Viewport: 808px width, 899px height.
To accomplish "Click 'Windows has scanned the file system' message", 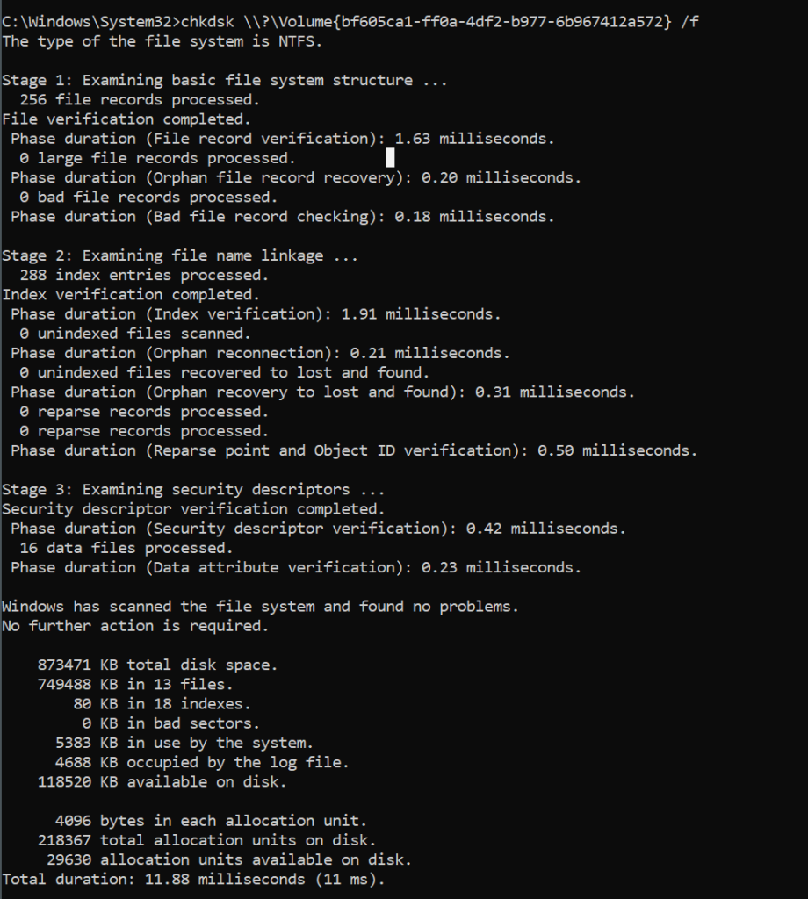I will (x=260, y=607).
